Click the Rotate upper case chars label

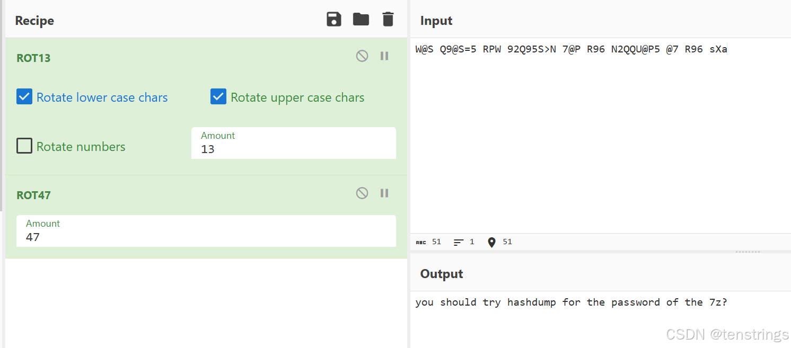[x=297, y=97]
